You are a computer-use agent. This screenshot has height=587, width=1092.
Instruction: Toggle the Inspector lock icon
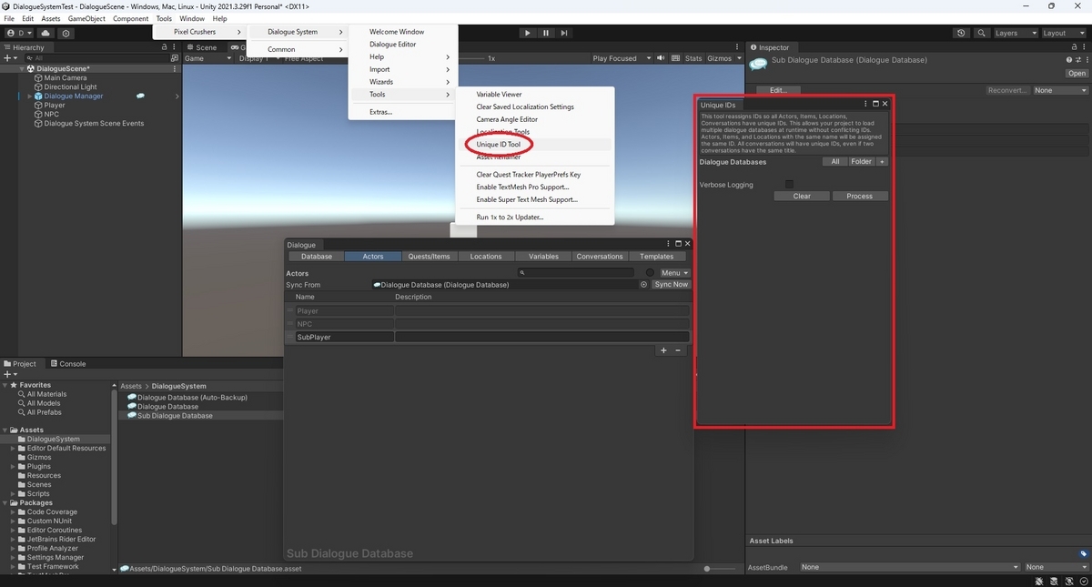coord(1076,47)
